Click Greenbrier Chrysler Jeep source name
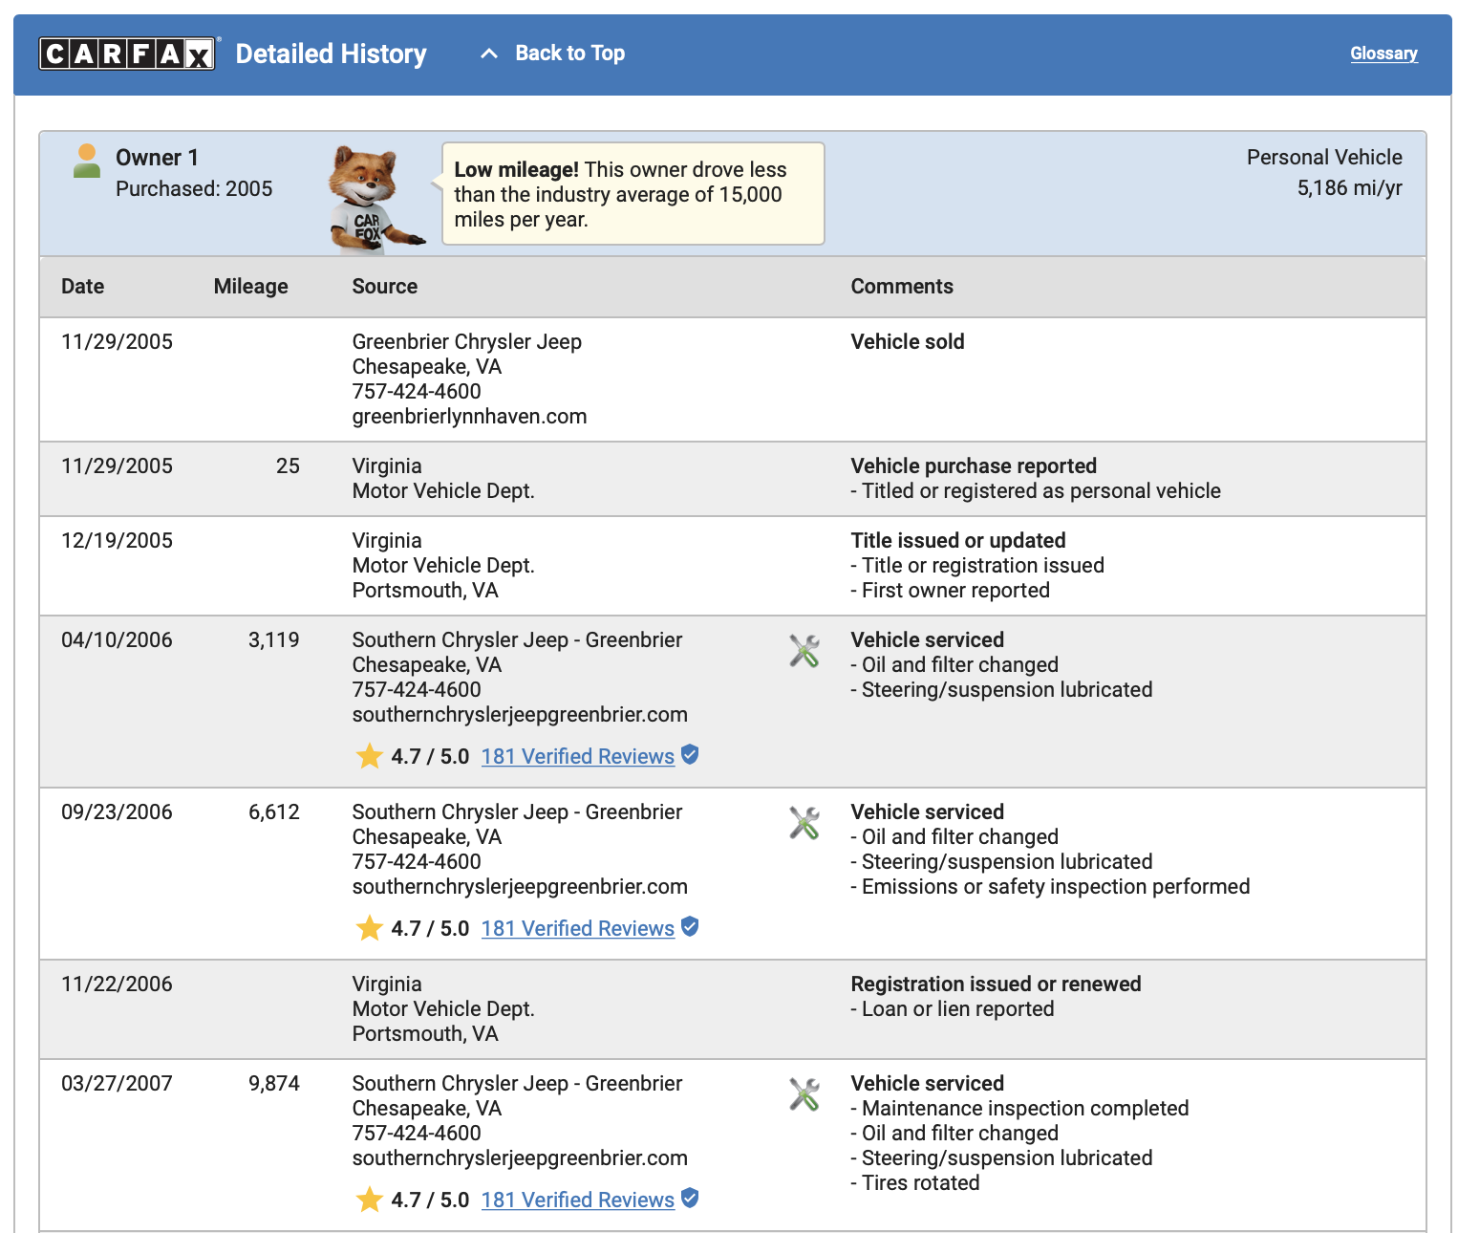The height and width of the screenshot is (1233, 1458). click(467, 342)
